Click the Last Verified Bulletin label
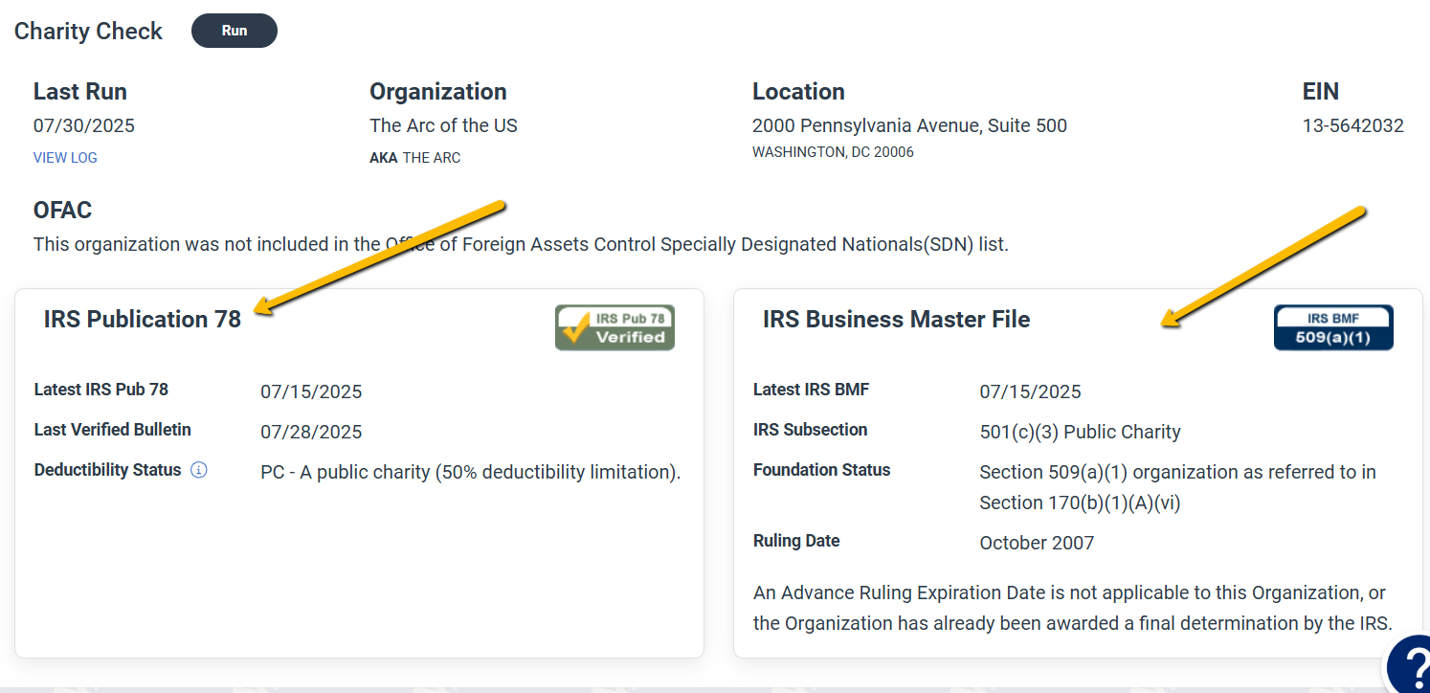This screenshot has width=1430, height=693. (113, 430)
